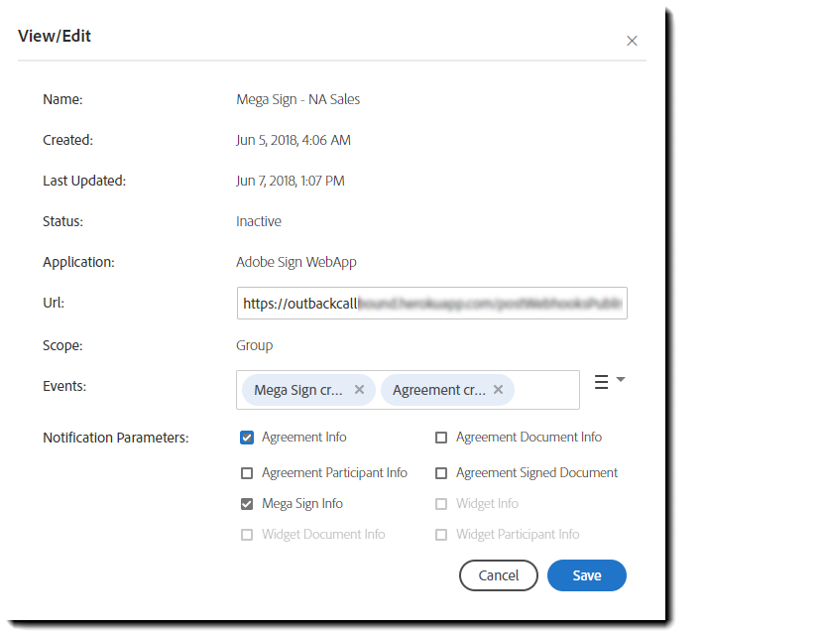Enable the Agreement Signed Document option
Screen dimensions: 823x631
pyautogui.click(x=441, y=473)
